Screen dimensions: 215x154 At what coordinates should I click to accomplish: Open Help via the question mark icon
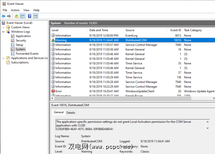[x=30, y=16]
